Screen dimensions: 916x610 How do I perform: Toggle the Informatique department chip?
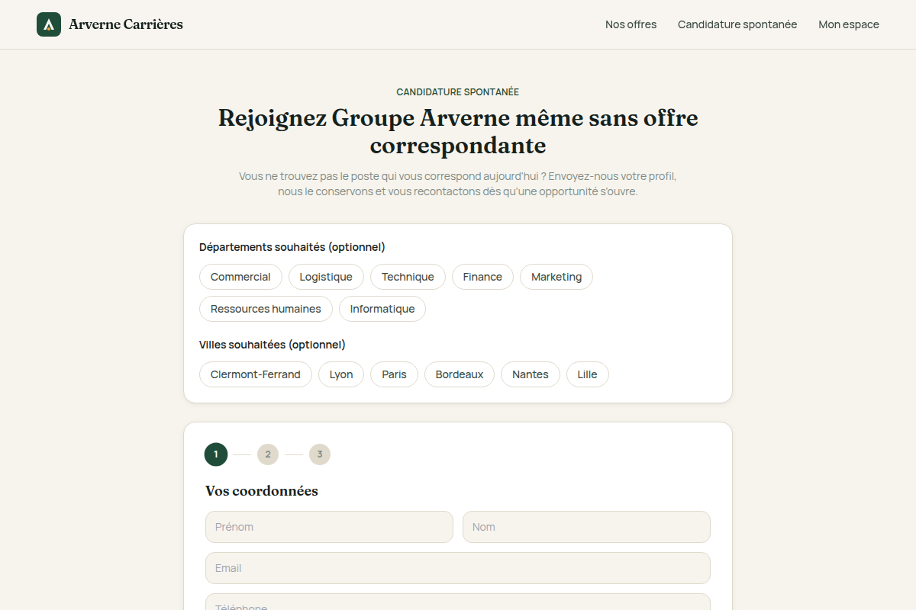point(382,309)
